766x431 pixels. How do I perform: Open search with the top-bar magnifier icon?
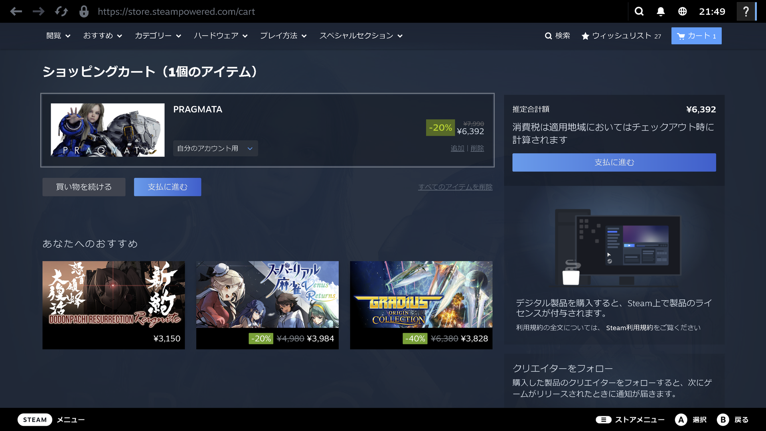[x=639, y=12]
